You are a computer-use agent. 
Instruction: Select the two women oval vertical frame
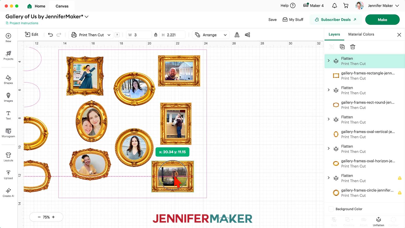click(x=91, y=121)
